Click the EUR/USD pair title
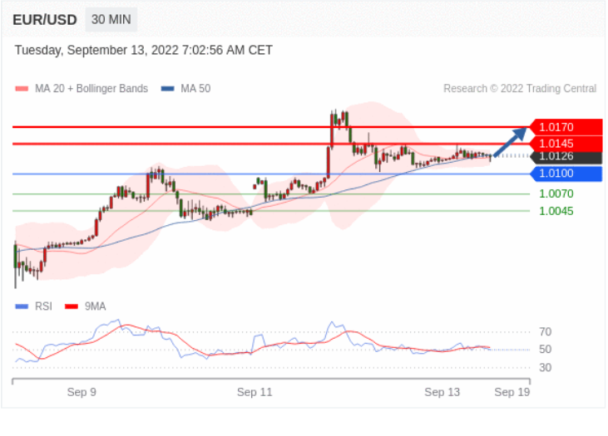This screenshot has height=436, width=608. click(x=45, y=20)
